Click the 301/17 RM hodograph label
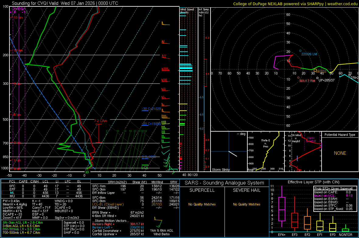359x238 pixels. 307,81
